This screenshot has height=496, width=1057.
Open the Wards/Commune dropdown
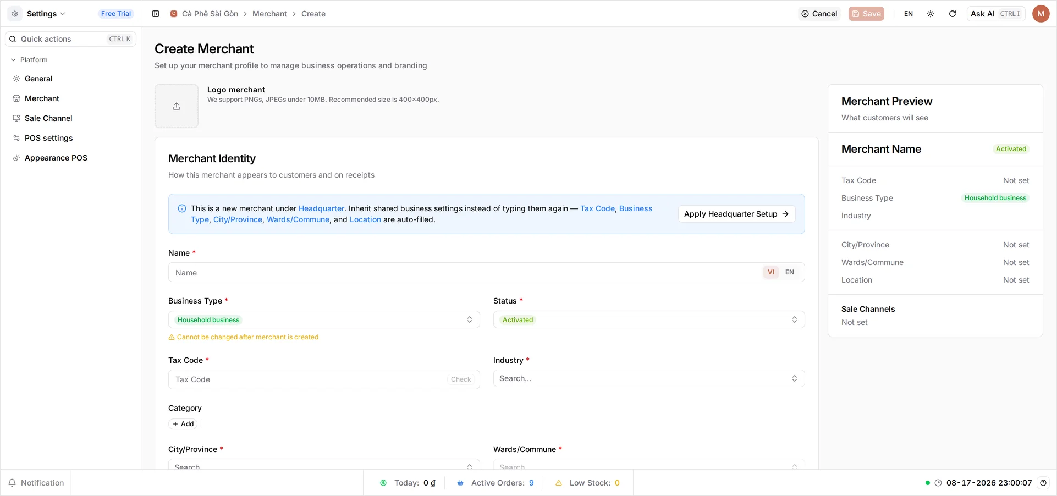tap(649, 465)
